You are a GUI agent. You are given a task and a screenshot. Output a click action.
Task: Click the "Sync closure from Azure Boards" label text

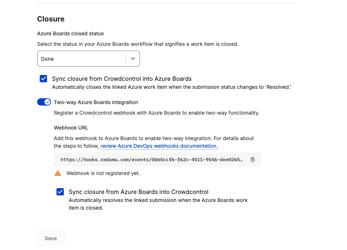click(139, 192)
